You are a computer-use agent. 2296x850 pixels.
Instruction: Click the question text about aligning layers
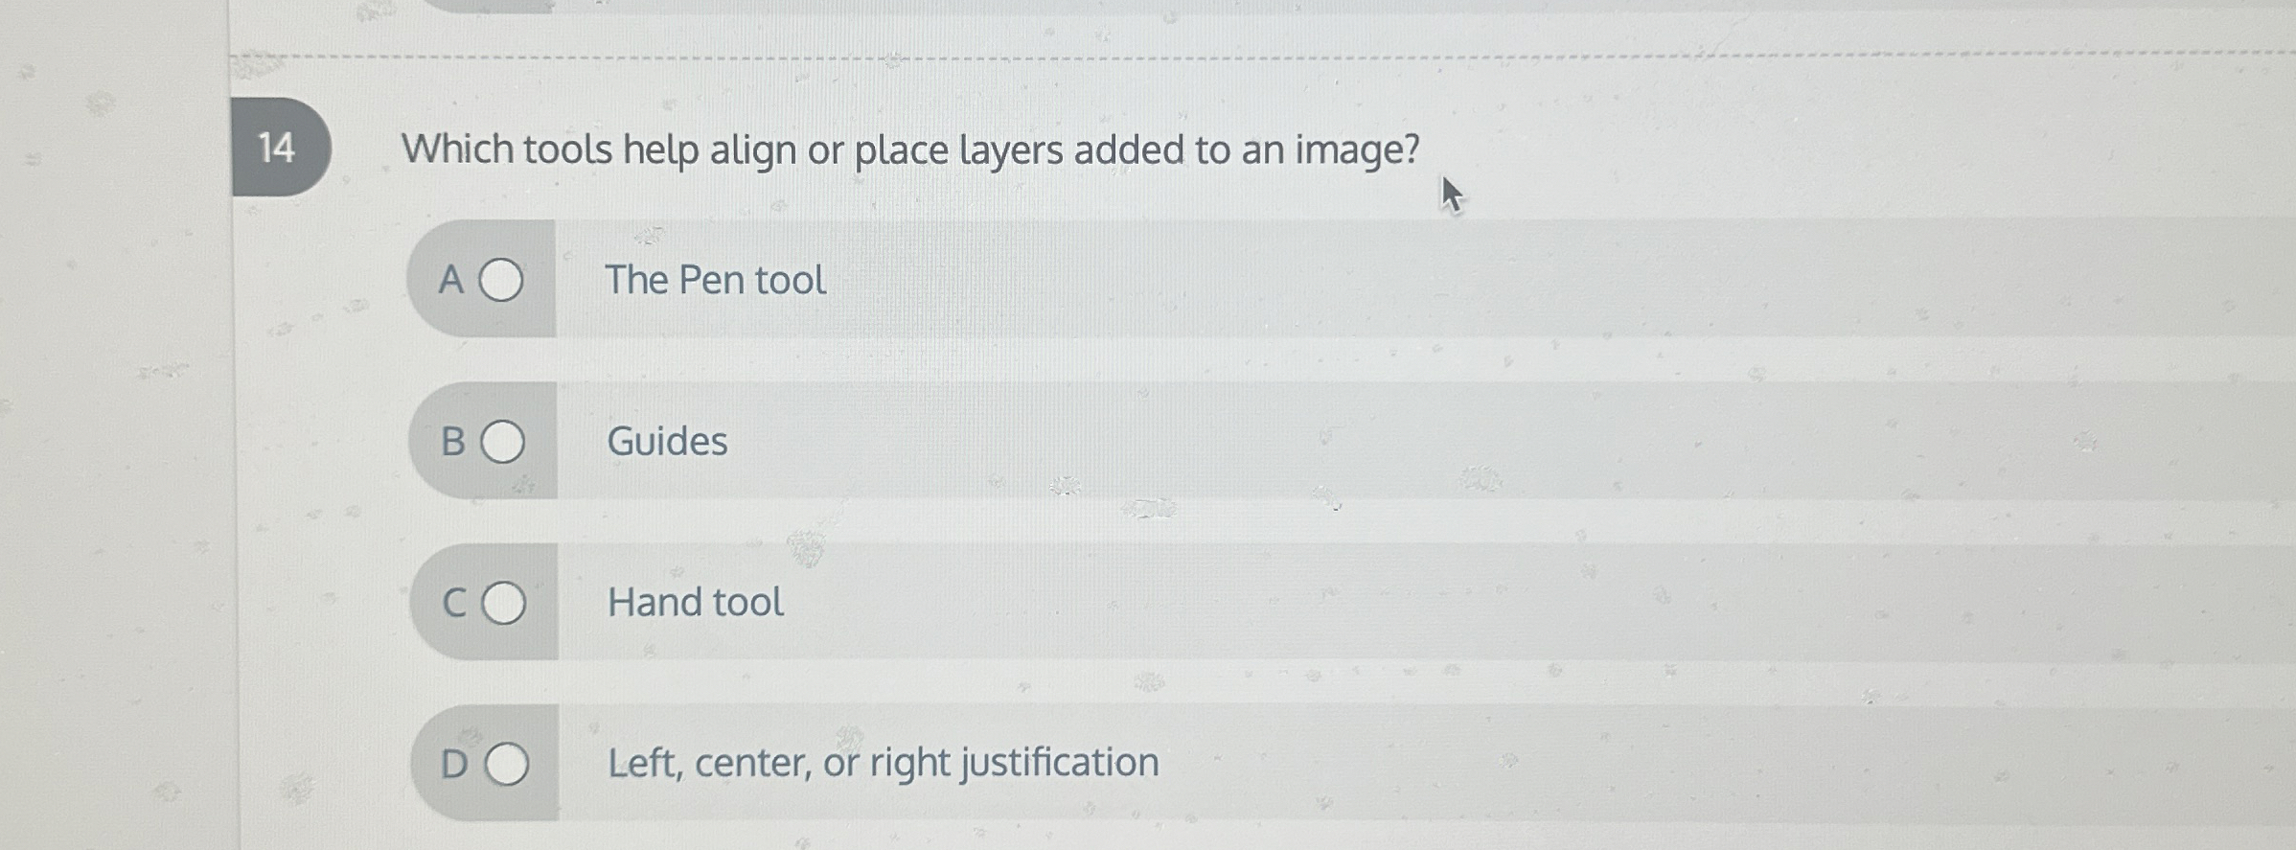pos(910,149)
